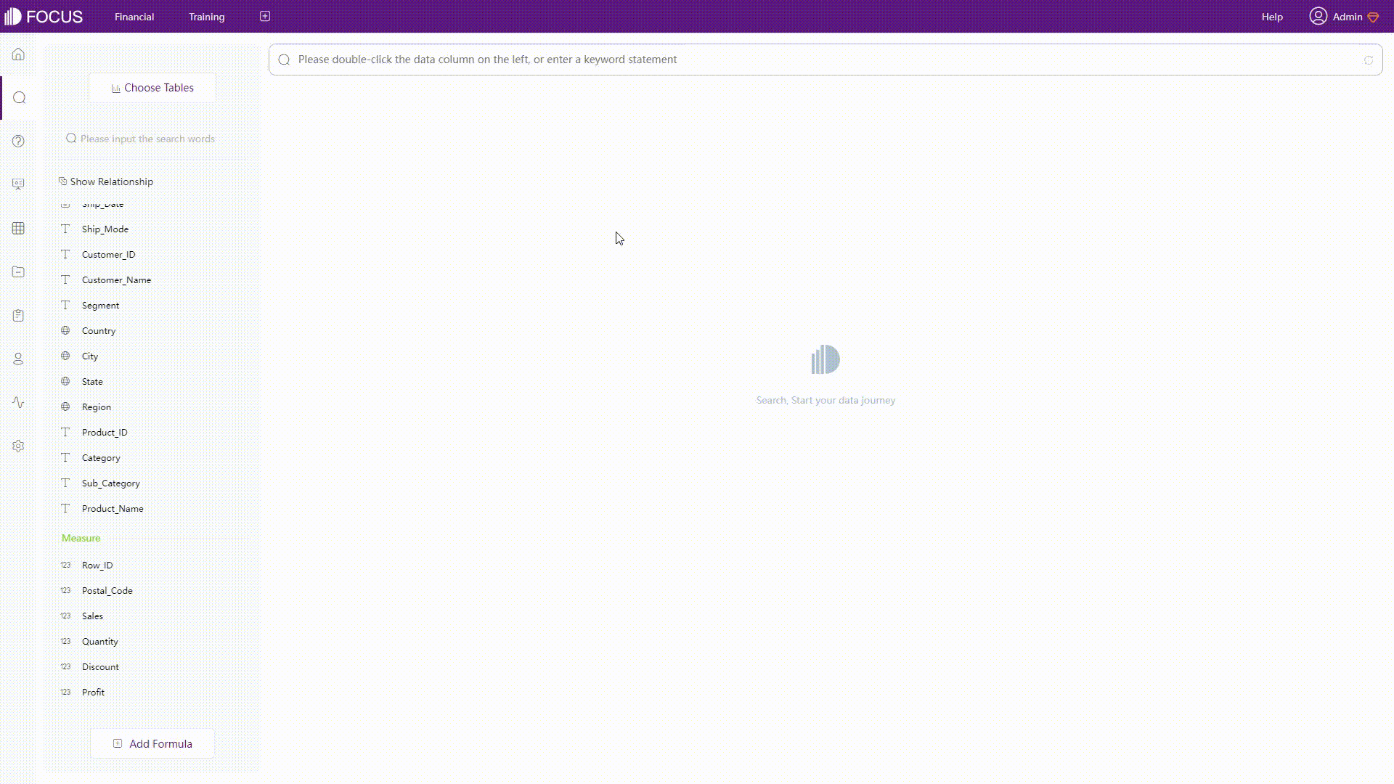Click the Help icon in sidebar

(x=18, y=141)
